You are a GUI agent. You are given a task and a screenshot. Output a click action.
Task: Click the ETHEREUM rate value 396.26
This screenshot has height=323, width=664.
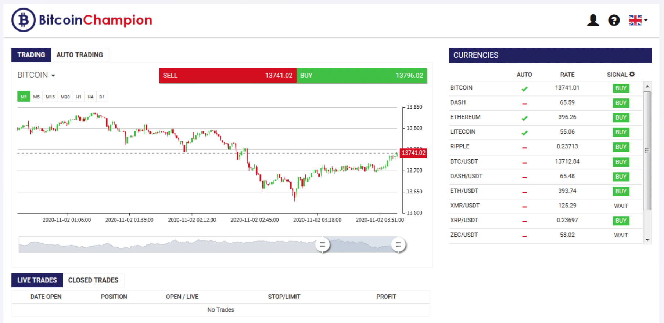click(567, 117)
